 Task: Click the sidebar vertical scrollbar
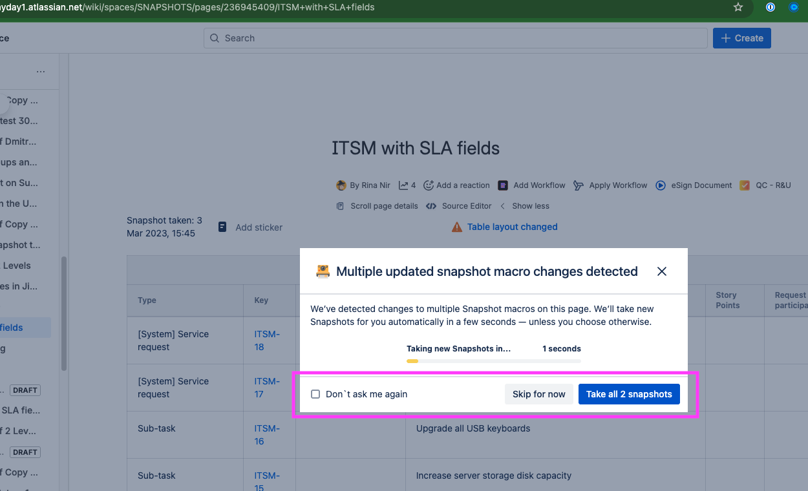(x=64, y=313)
